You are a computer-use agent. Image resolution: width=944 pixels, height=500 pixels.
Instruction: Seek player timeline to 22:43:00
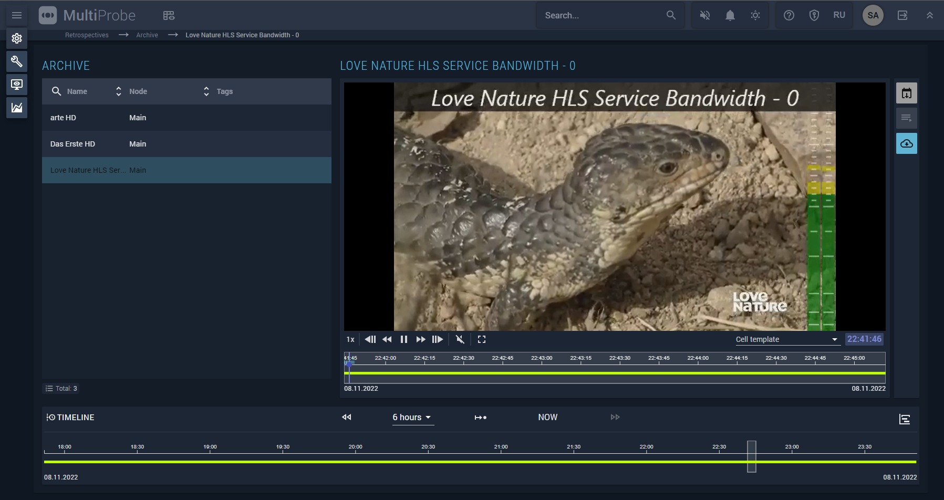tap(542, 358)
